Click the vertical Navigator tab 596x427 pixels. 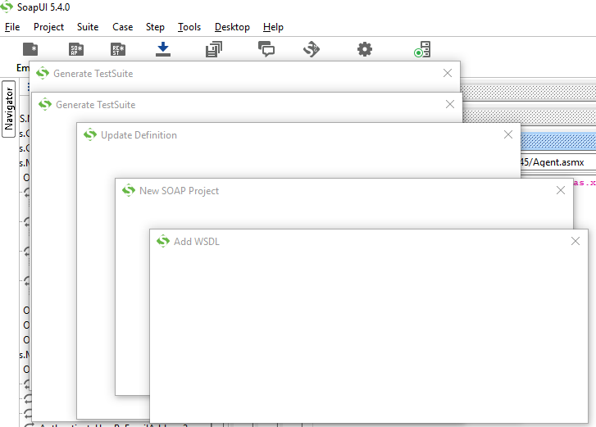9,109
